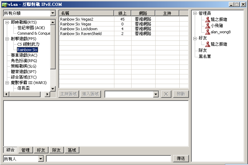Screen dimensions: 248x165
Task: Click the vLan app icon in title bar
Action: 4,4
